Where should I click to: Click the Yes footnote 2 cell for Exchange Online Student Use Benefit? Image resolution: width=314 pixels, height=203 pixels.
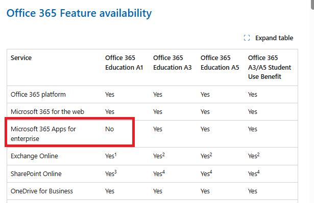pyautogui.click(x=254, y=156)
